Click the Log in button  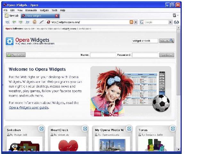[167, 55]
